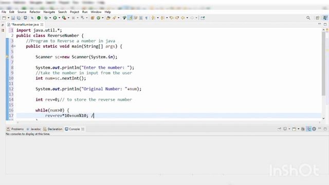The image size is (329, 185).
Task: Click the Open Perspective icon
Action: pos(318,18)
